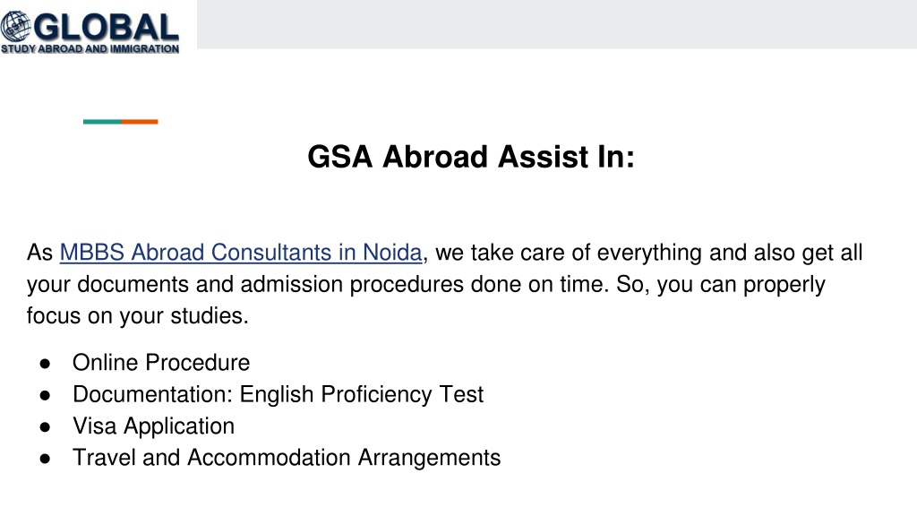Select the Visa Application list item

(x=154, y=426)
